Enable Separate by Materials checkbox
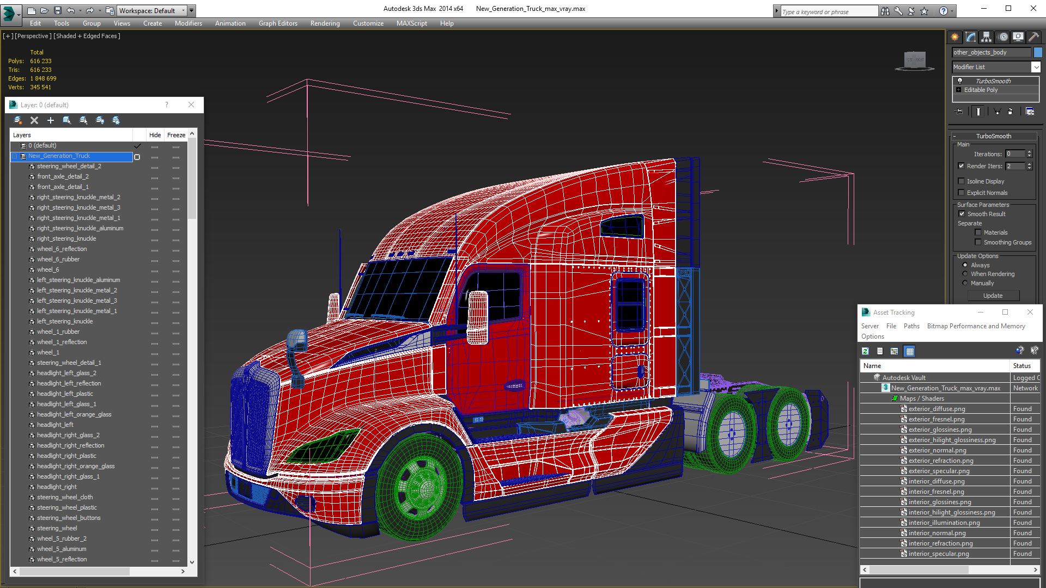 pos(978,232)
